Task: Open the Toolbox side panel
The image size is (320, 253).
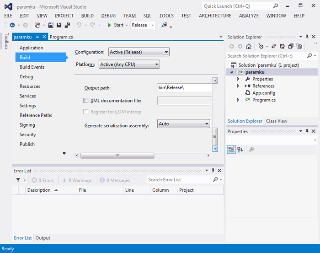Action: click(6, 41)
